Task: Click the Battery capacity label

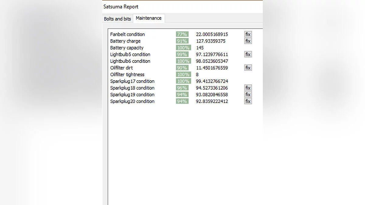Action: coord(127,48)
